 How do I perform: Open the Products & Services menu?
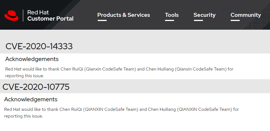click(x=123, y=15)
